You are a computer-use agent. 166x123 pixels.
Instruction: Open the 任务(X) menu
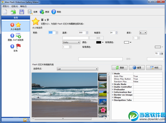point(15,6)
